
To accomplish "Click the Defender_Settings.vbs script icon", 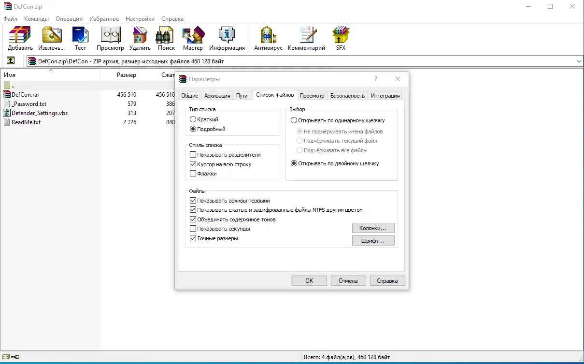I will (x=7, y=113).
